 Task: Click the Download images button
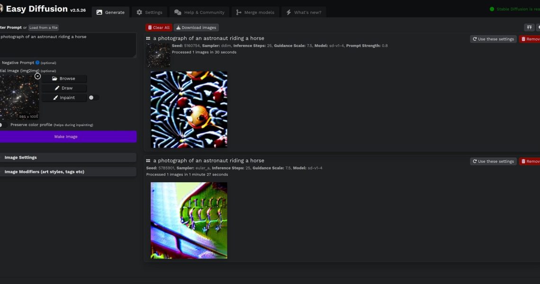[196, 27]
